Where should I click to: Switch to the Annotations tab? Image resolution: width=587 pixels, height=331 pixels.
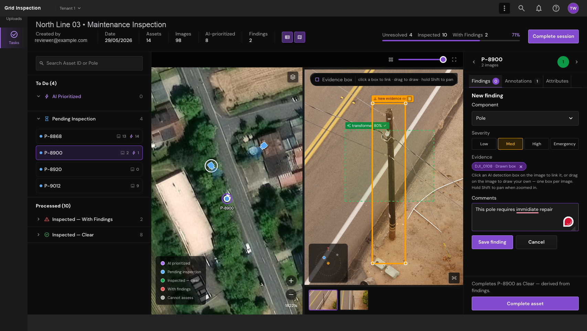[x=522, y=81]
